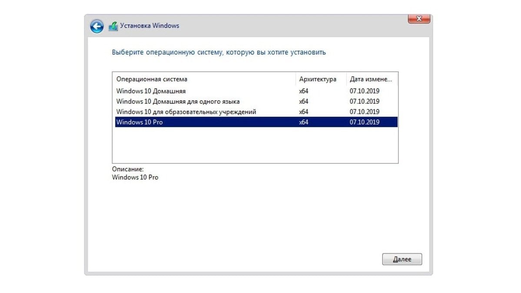This screenshot has width=521, height=293.
Task: Sort by Операционная система column header
Action: tap(204, 79)
